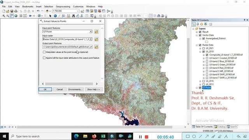This screenshot has width=249, height=140.
Task: Open the map scale dropdown
Action: [77, 11]
